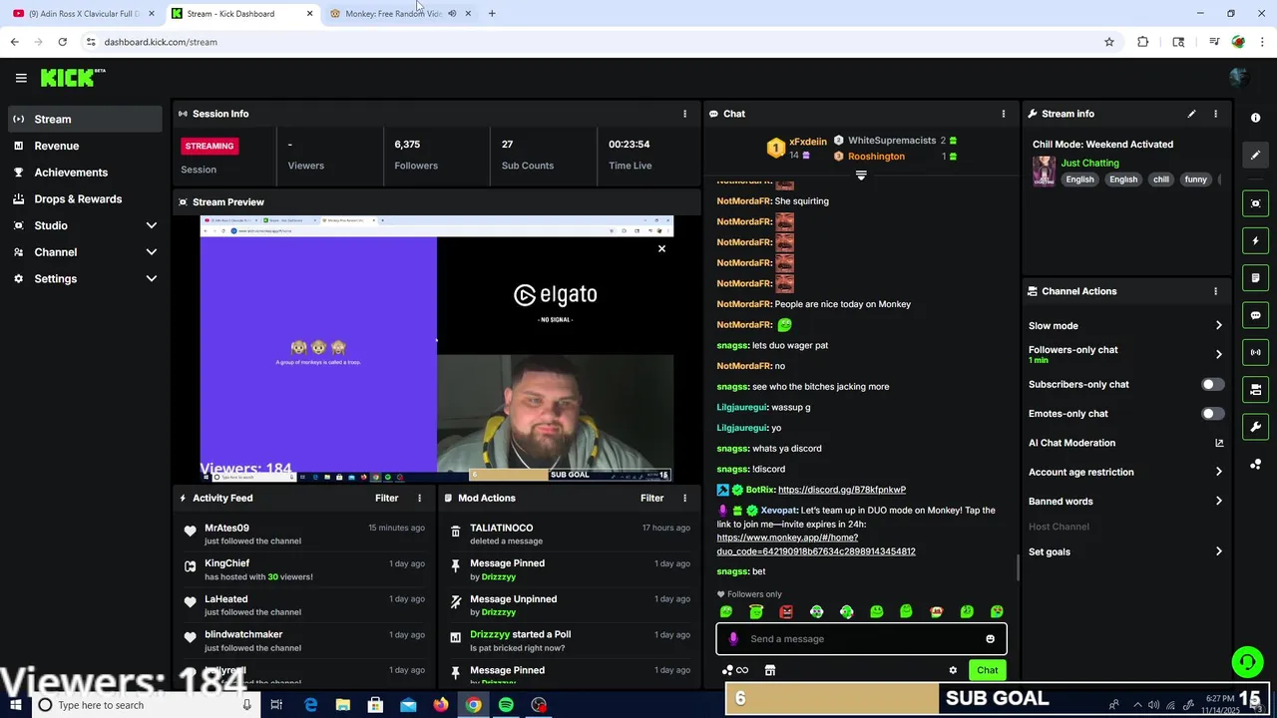This screenshot has height=718, width=1277.
Task: Open the shop icon below message box
Action: tap(769, 670)
